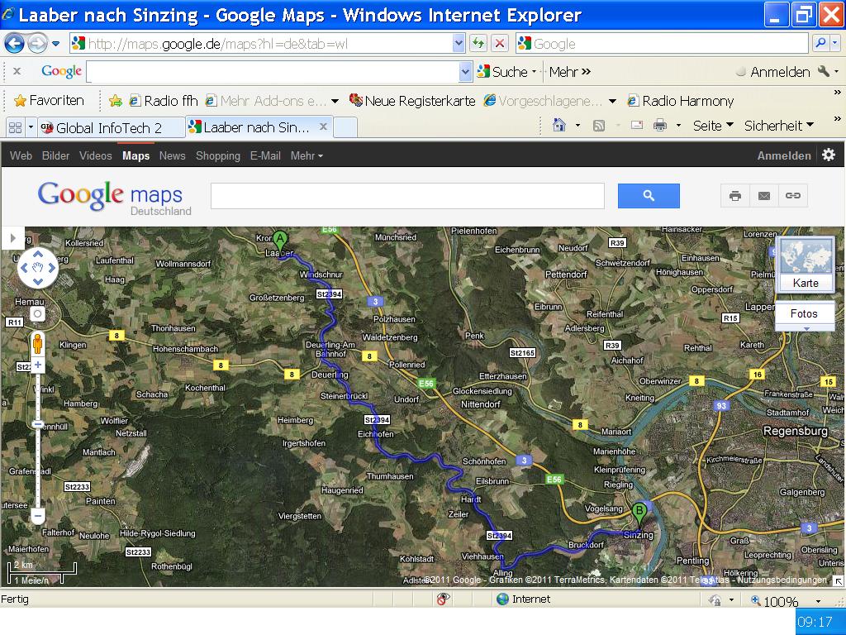
Task: Add to favorites bar star icon
Action: pyautogui.click(x=115, y=101)
